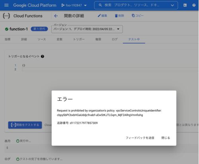Click the log waiting spinner icon
This screenshot has width=199, height=164.
(18, 159)
